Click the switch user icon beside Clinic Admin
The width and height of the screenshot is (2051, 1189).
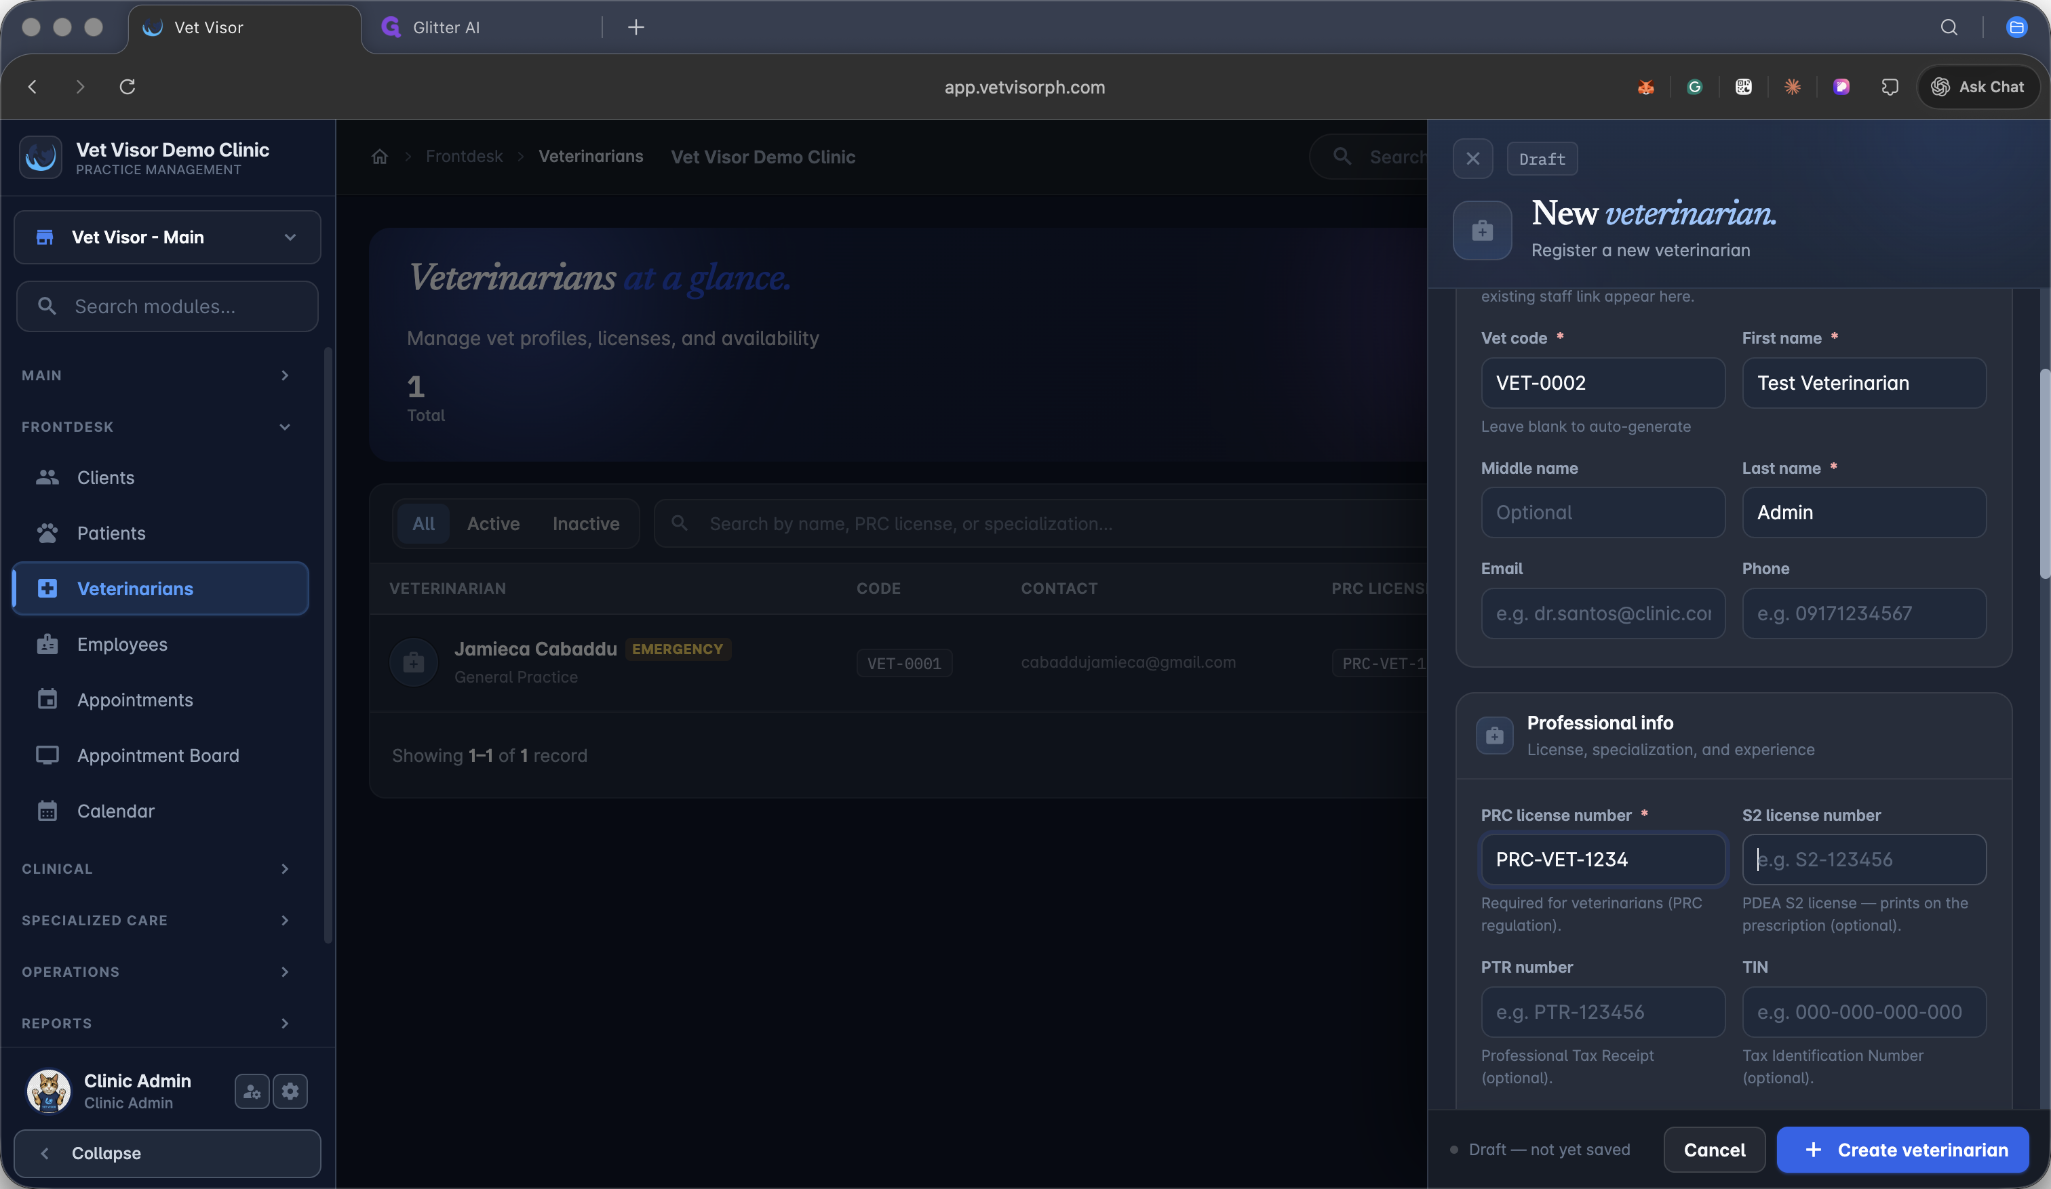tap(252, 1091)
